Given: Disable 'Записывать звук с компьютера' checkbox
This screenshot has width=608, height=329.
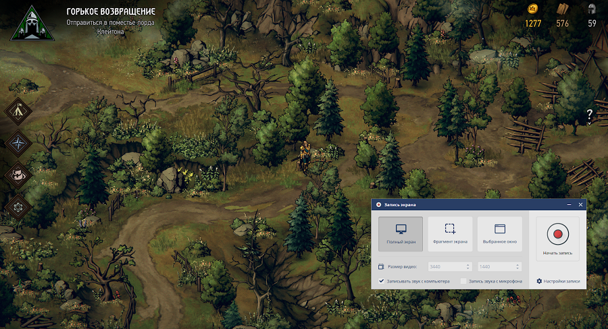Looking at the screenshot, I should tap(382, 281).
